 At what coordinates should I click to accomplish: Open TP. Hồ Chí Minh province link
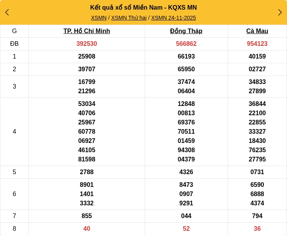pos(87,31)
